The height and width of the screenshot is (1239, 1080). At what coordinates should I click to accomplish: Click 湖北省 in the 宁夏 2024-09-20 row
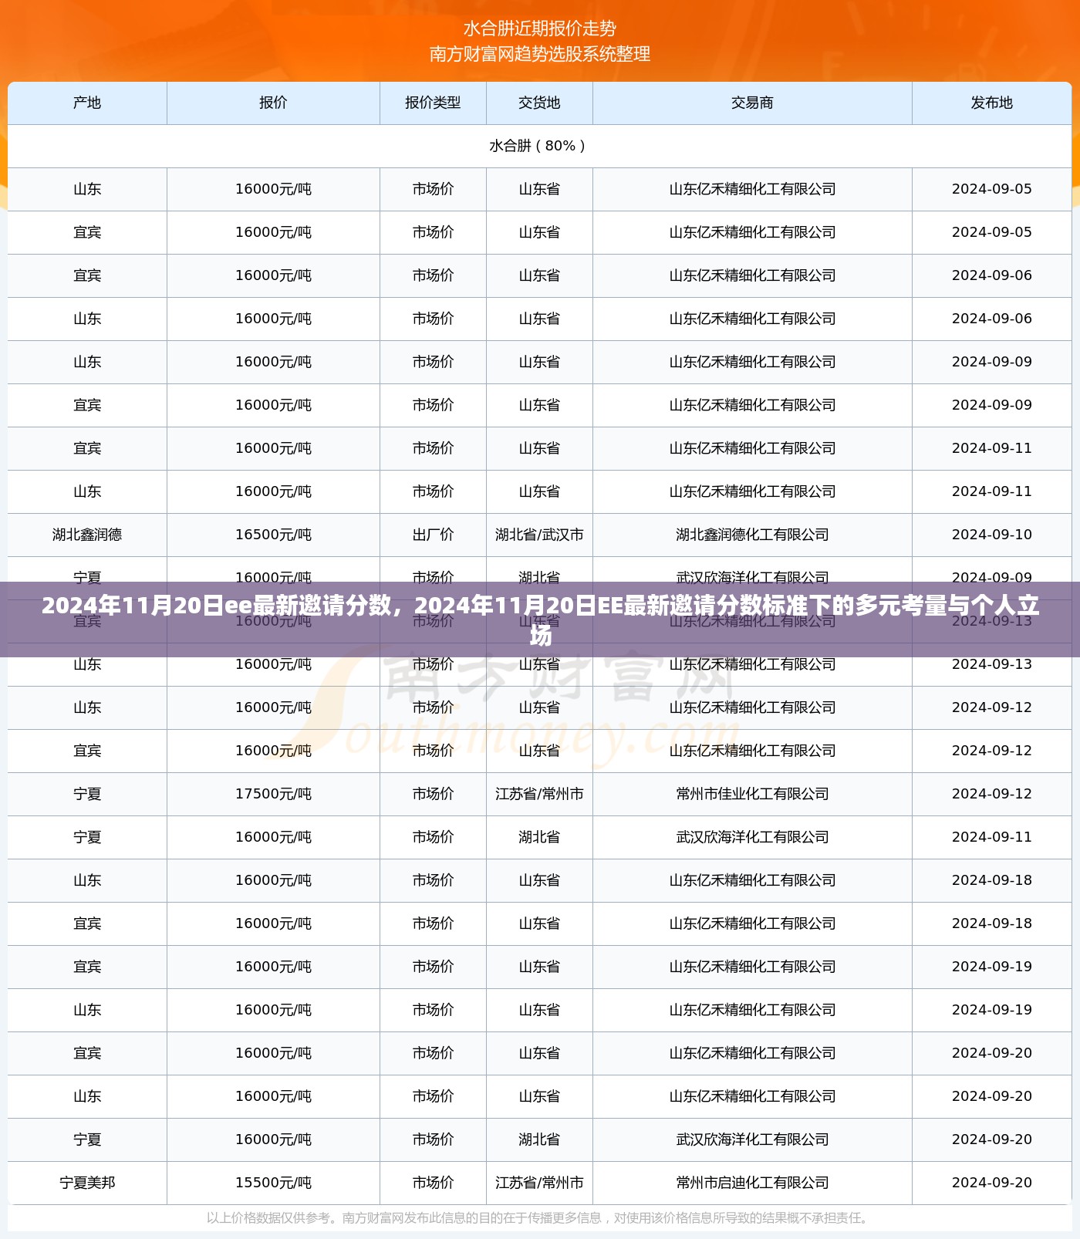point(539,1139)
